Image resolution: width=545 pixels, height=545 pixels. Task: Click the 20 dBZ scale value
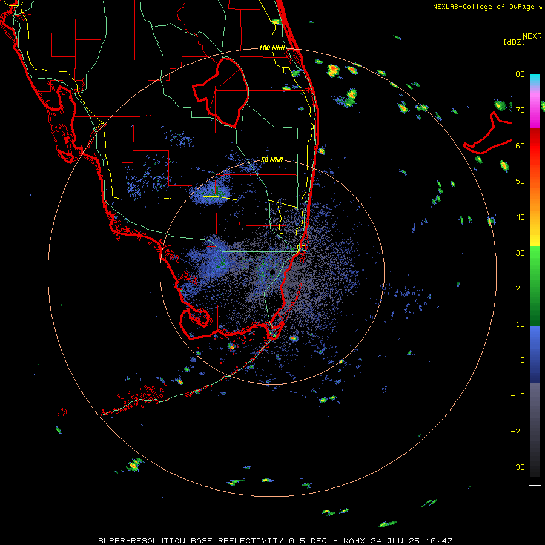point(520,289)
